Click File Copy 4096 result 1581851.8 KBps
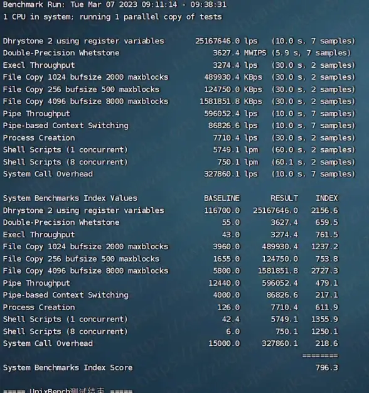 coord(230,101)
